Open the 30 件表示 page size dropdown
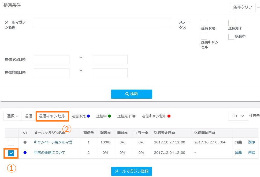Viewport: 260px width, 177px height. 238,116
